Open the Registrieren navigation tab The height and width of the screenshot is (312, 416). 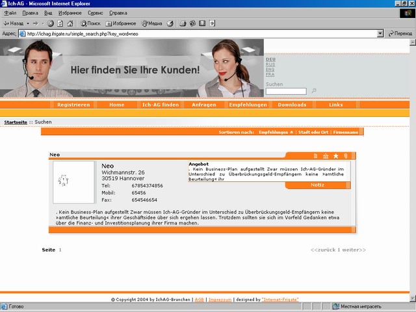[73, 105]
